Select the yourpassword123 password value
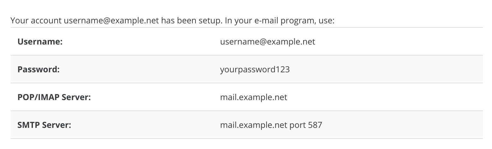This screenshot has height=149, width=492. [x=255, y=69]
